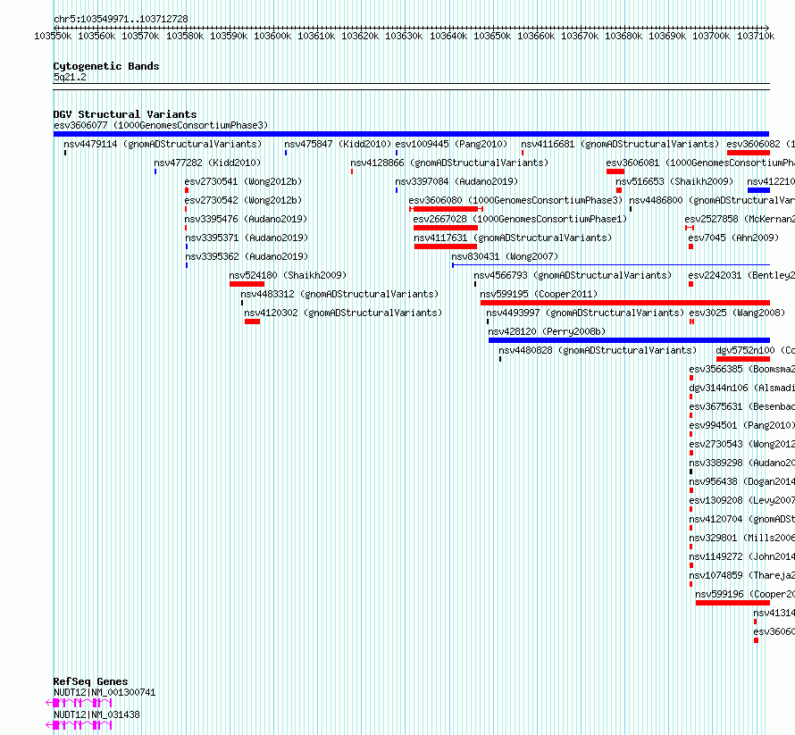
Task: Click the esv1009445 (Pang2010) label
Action: click(451, 144)
